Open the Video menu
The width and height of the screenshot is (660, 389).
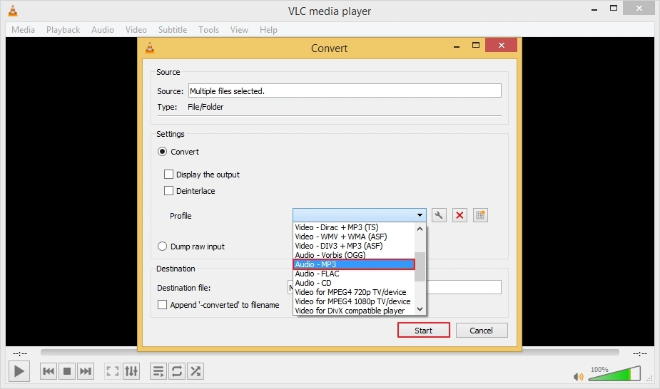pyautogui.click(x=136, y=30)
